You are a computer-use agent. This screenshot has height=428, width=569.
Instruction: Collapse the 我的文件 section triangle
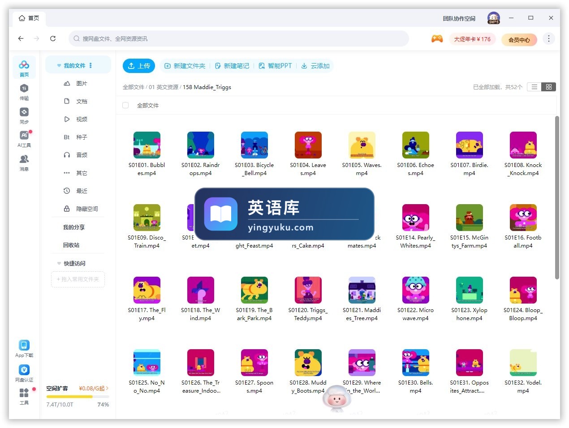(59, 66)
